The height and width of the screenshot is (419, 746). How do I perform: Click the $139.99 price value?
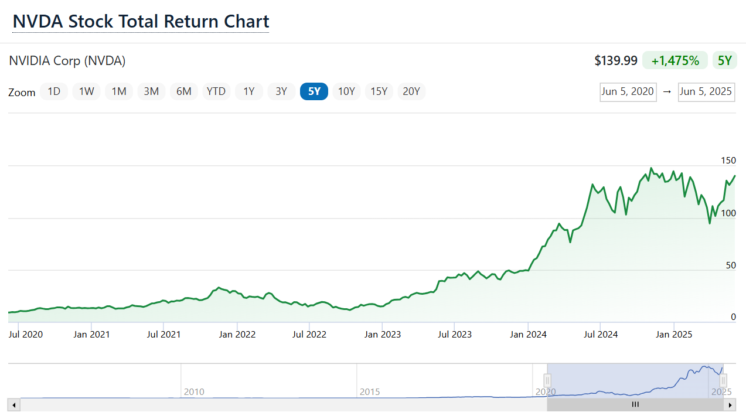[x=616, y=60]
